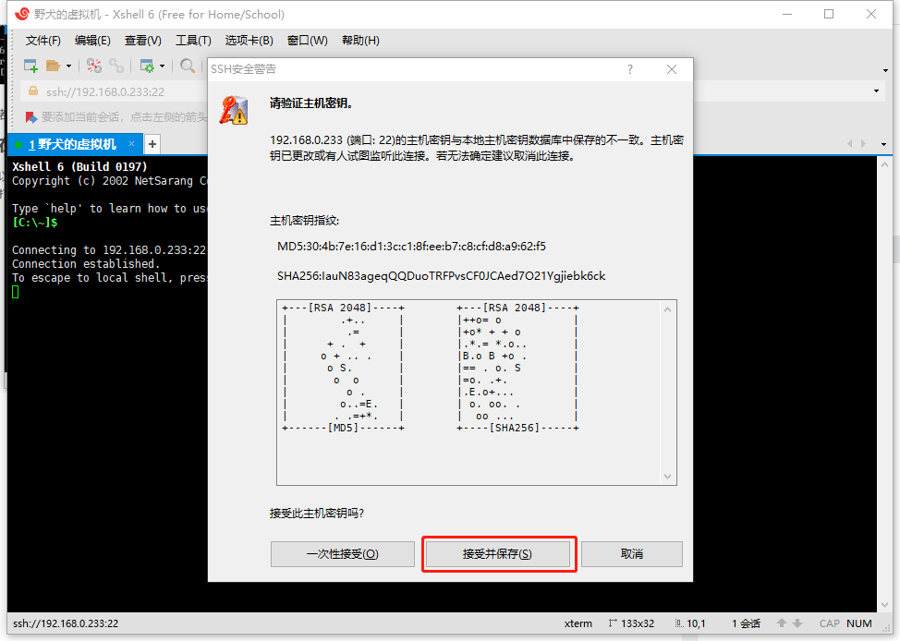Expand the toolbar overflow arrow at right
The image size is (900, 641).
(x=885, y=70)
